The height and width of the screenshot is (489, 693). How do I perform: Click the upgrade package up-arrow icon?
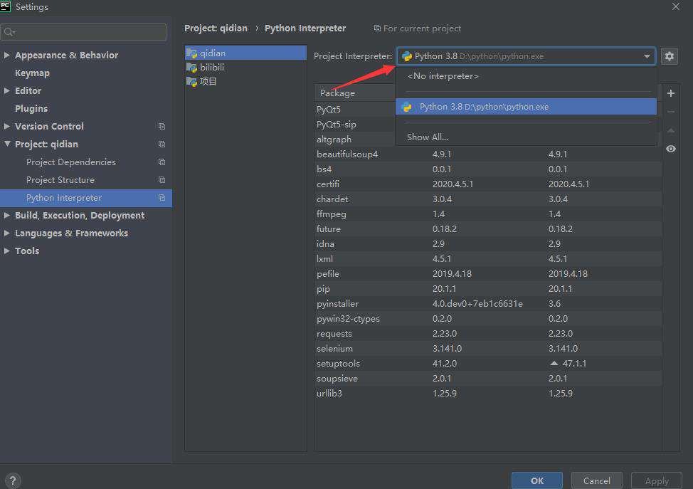(670, 130)
